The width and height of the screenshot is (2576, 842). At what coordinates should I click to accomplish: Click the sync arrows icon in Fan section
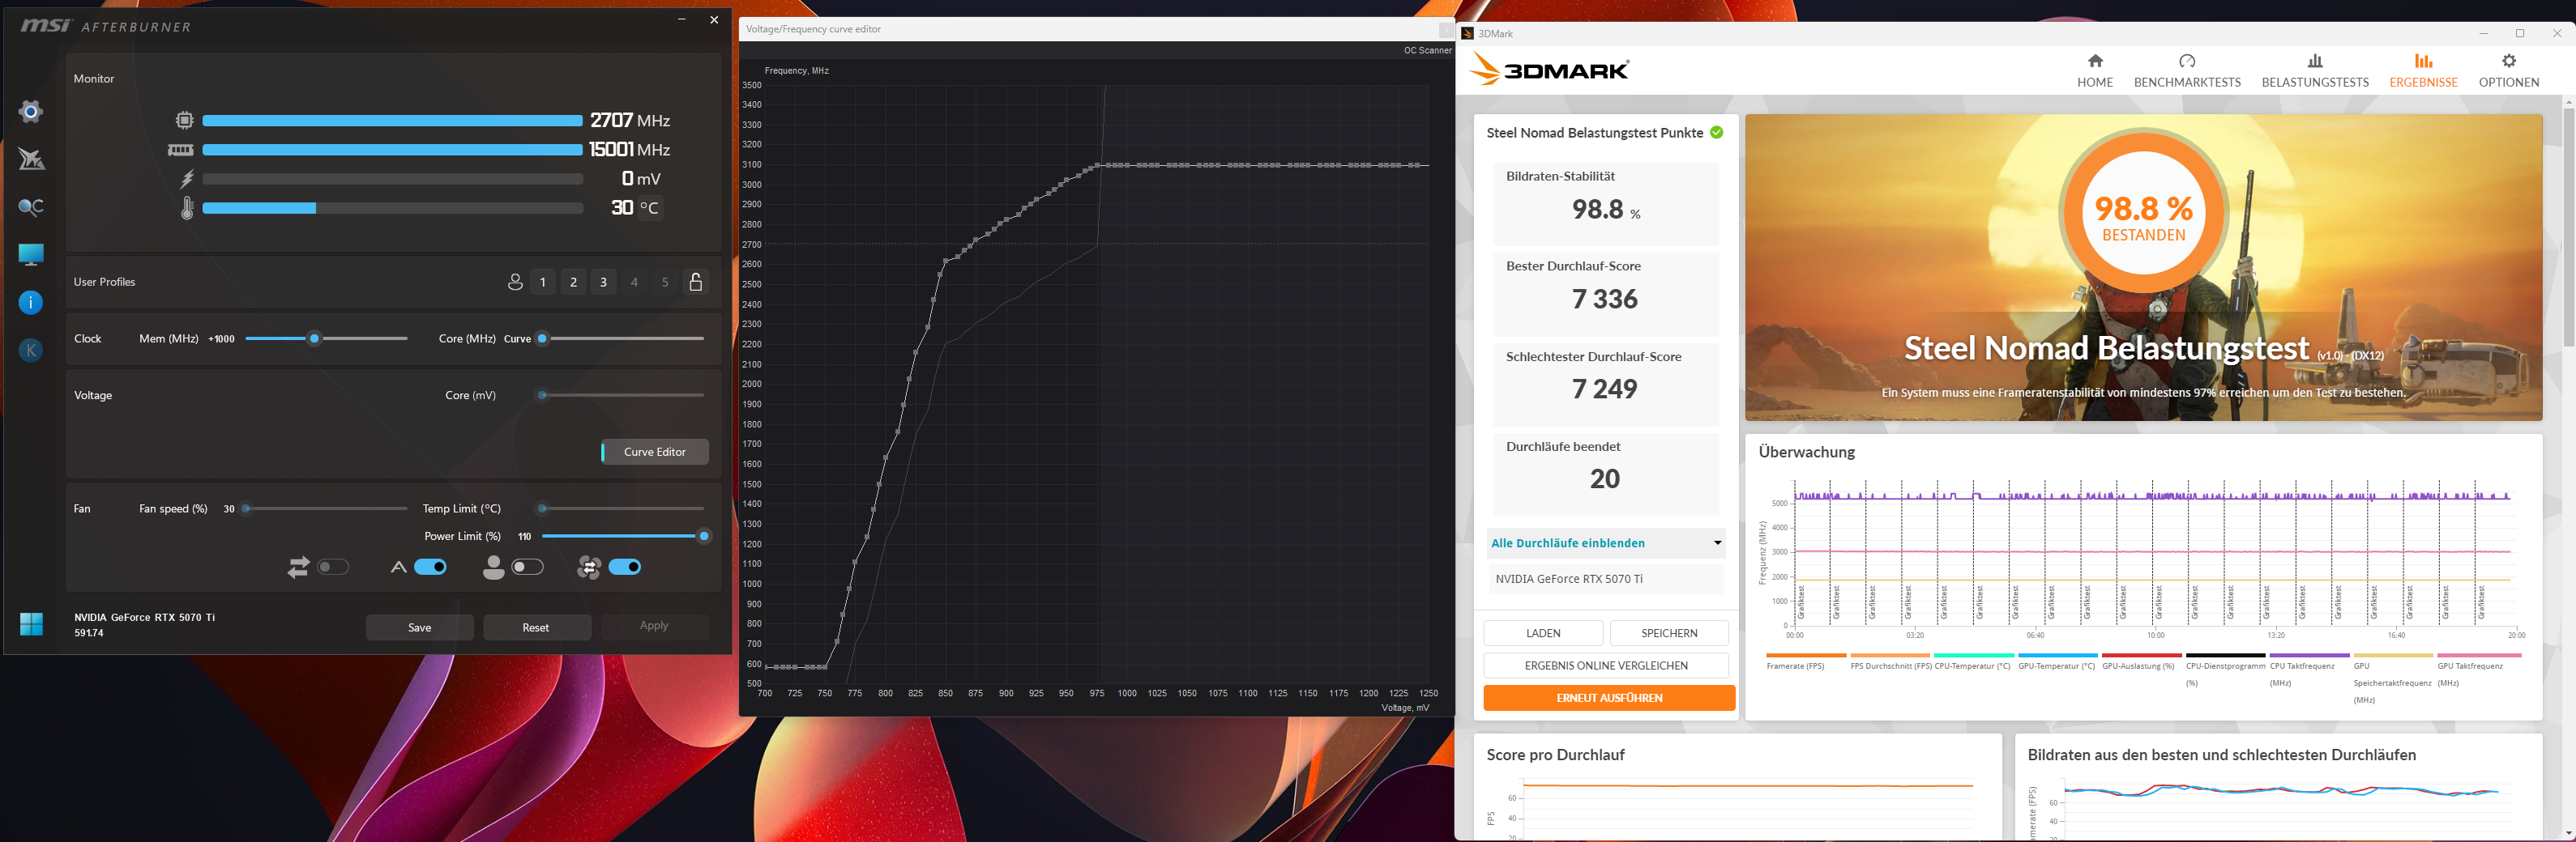(298, 568)
